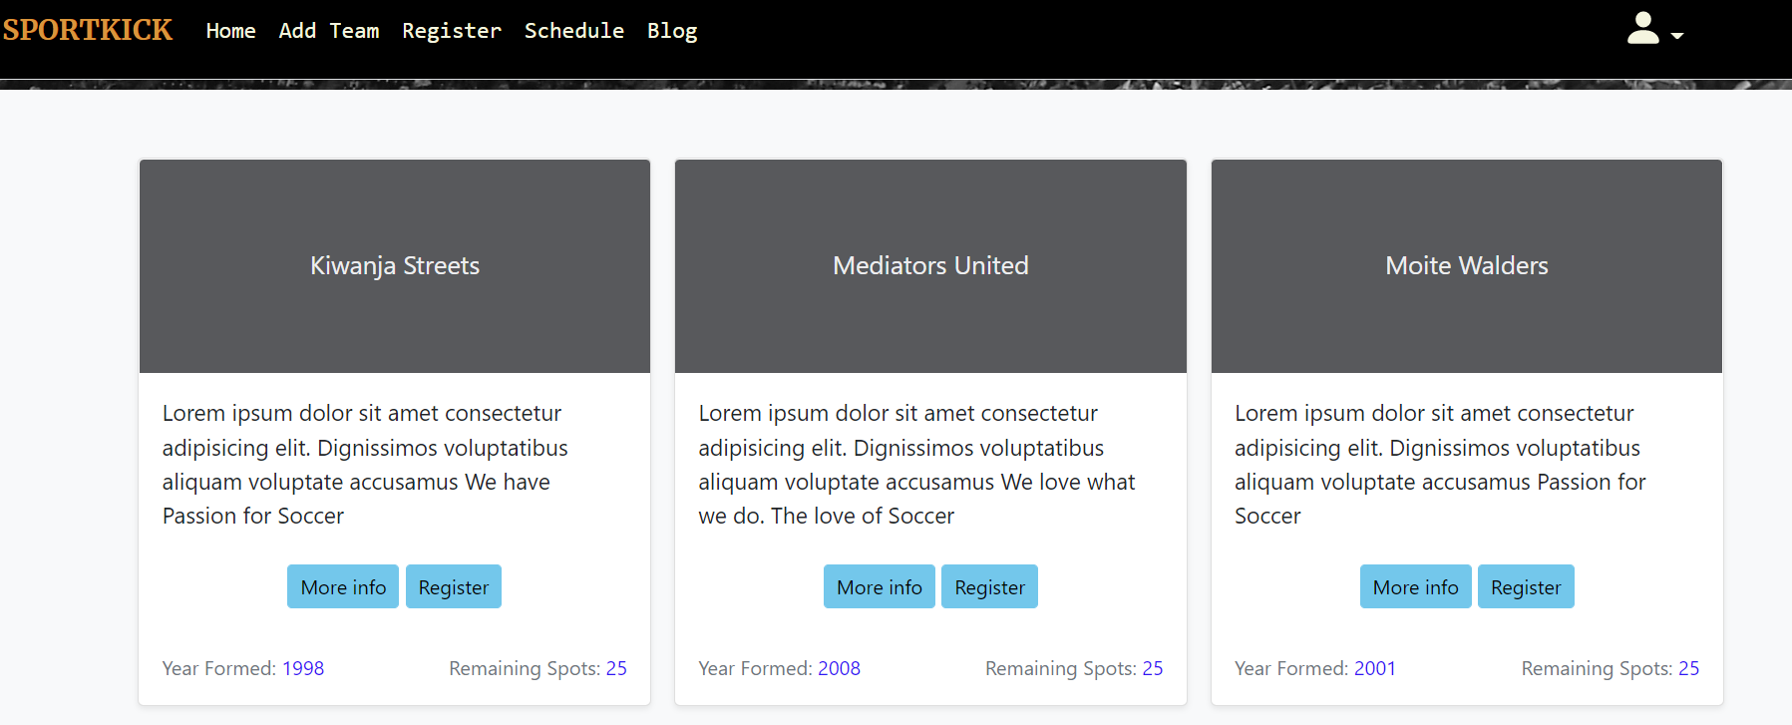This screenshot has width=1792, height=725.
Task: Click More info for Moite Walders
Action: [1415, 586]
